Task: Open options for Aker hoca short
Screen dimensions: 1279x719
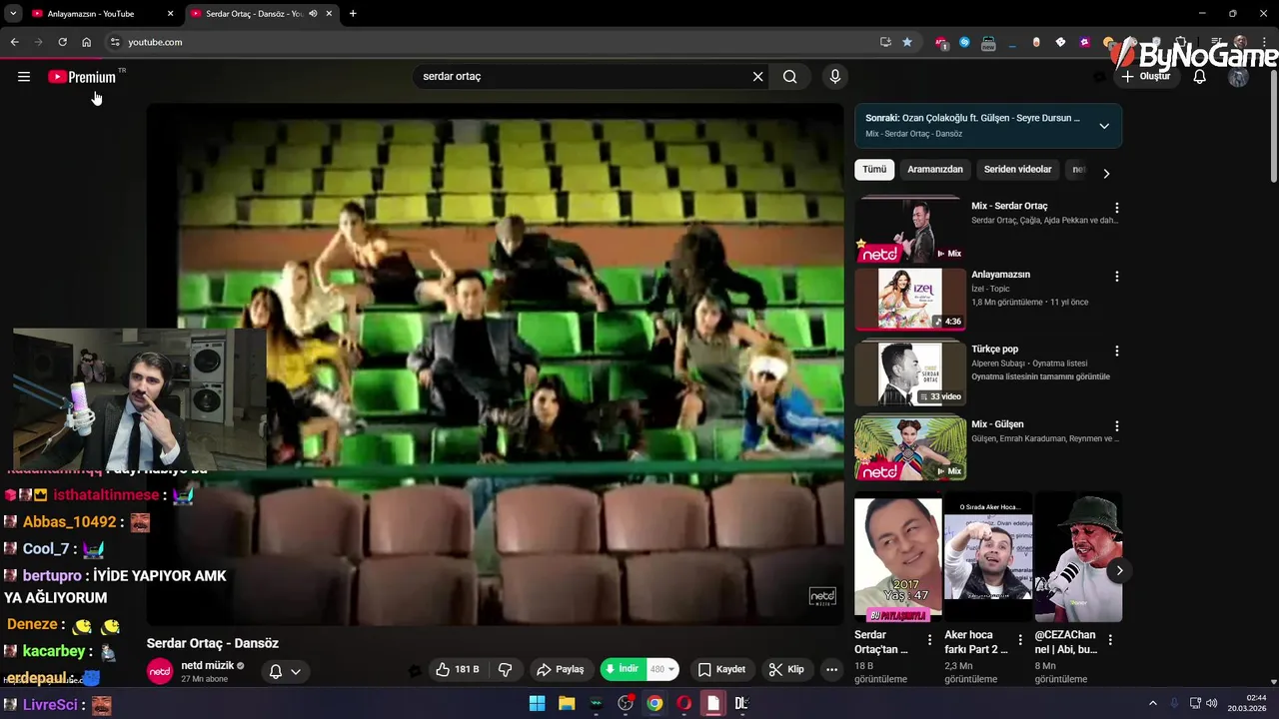Action: [x=1020, y=640]
